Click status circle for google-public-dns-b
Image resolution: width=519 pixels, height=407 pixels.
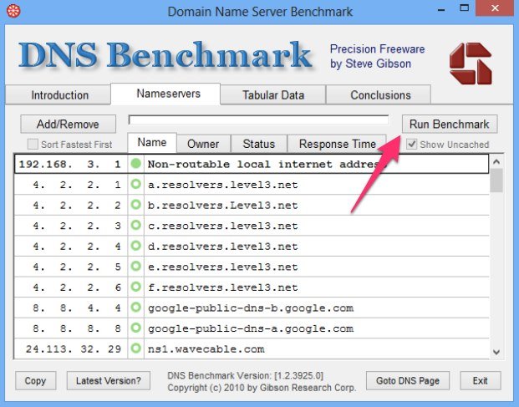coord(135,308)
